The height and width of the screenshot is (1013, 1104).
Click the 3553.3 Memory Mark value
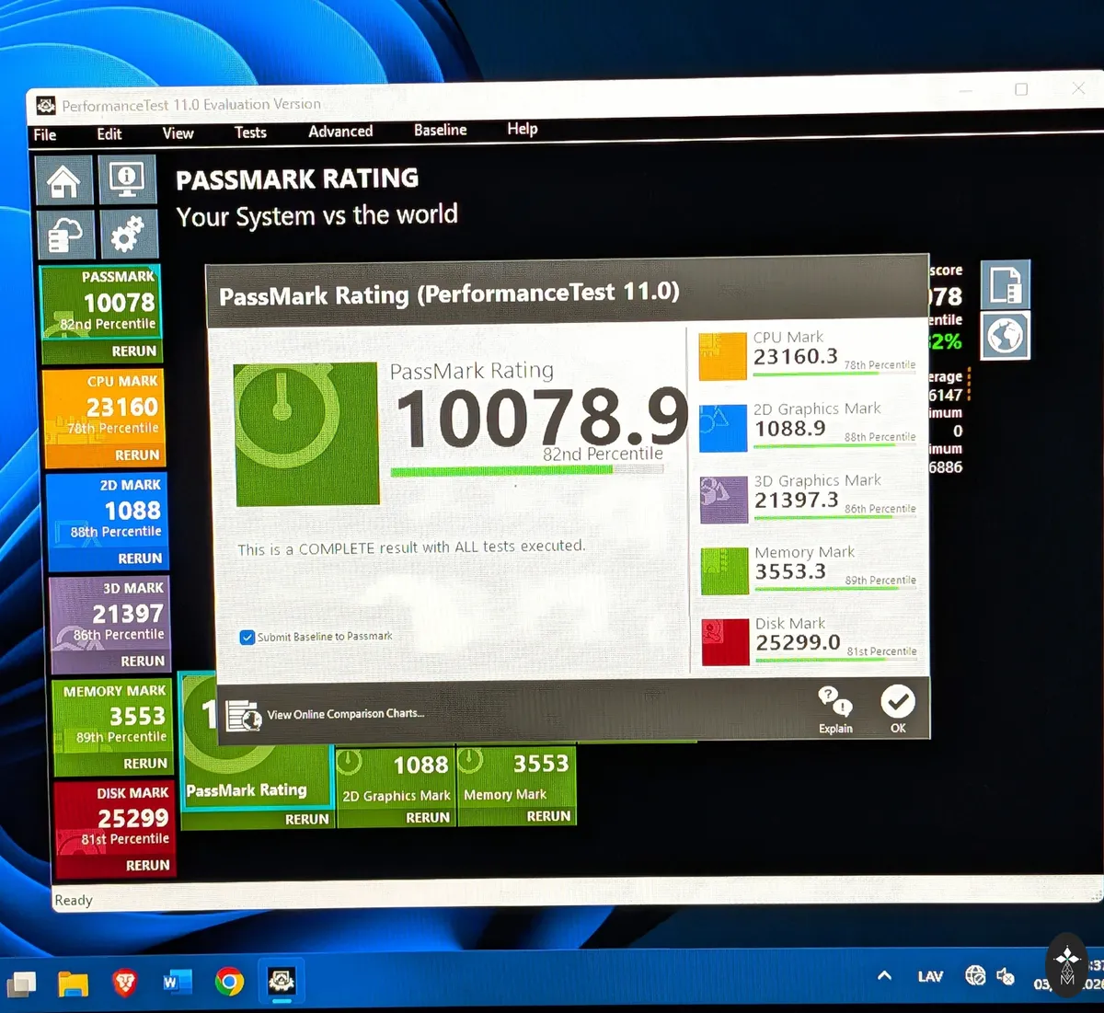pos(790,572)
